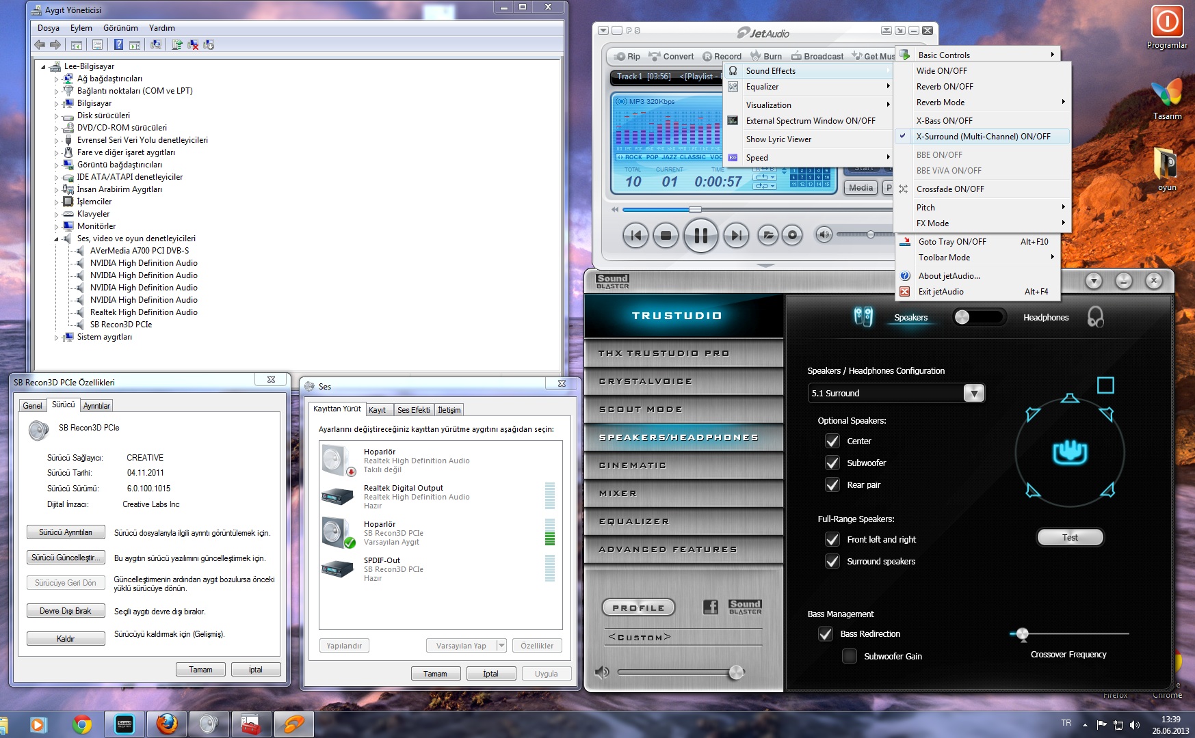Click the Record toolbar item in JetAudio
The image size is (1195, 738).
[722, 56]
